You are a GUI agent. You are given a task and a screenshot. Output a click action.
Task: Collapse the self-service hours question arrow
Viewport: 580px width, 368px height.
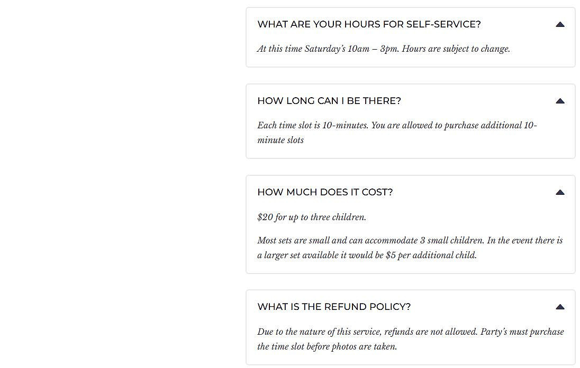pos(560,24)
